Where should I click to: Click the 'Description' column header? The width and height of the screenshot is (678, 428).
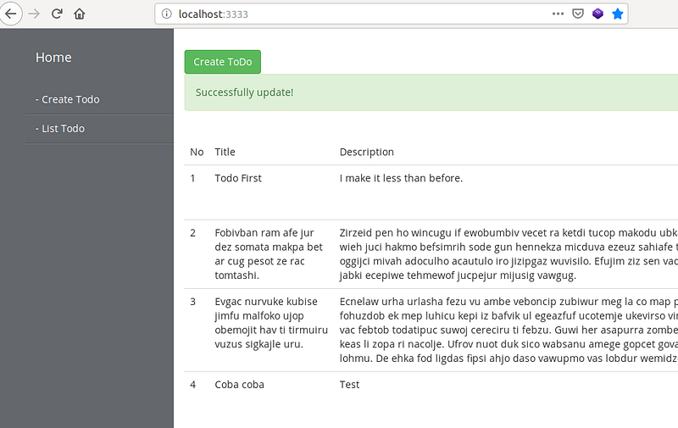pyautogui.click(x=367, y=152)
